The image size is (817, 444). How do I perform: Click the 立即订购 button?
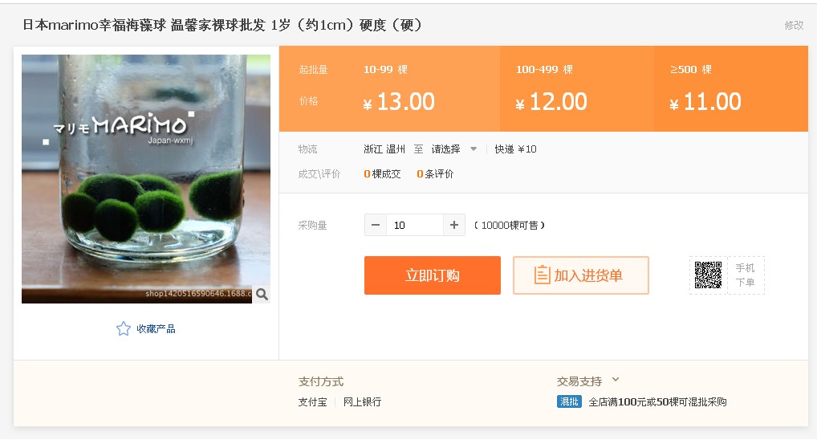click(432, 275)
